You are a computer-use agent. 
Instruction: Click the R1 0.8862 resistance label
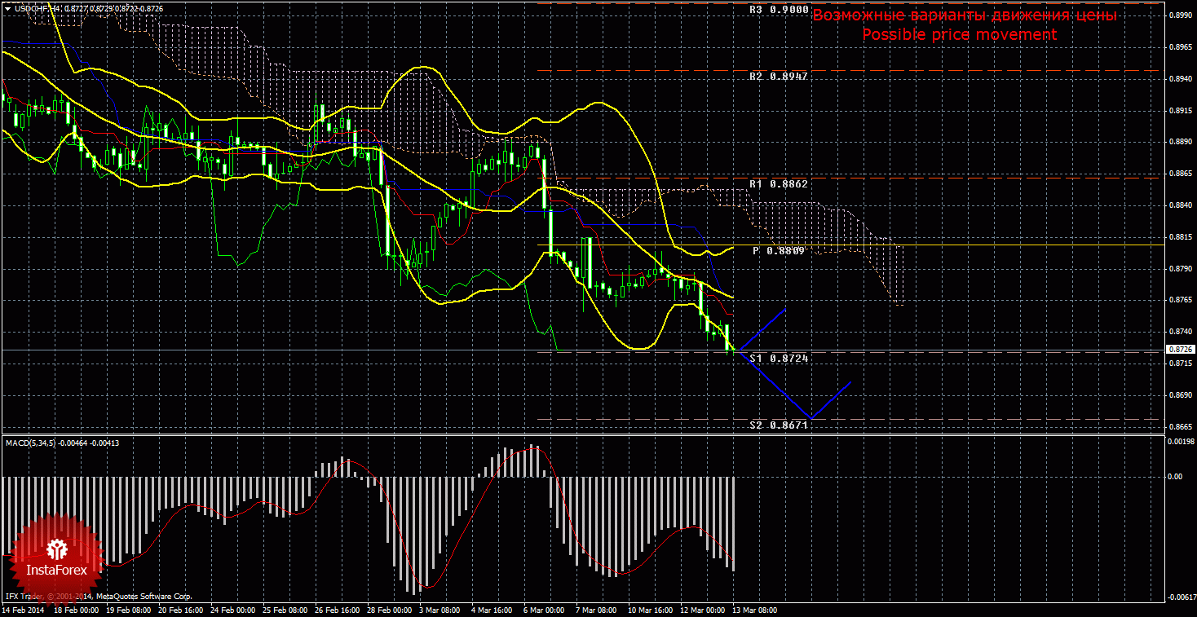coord(779,184)
